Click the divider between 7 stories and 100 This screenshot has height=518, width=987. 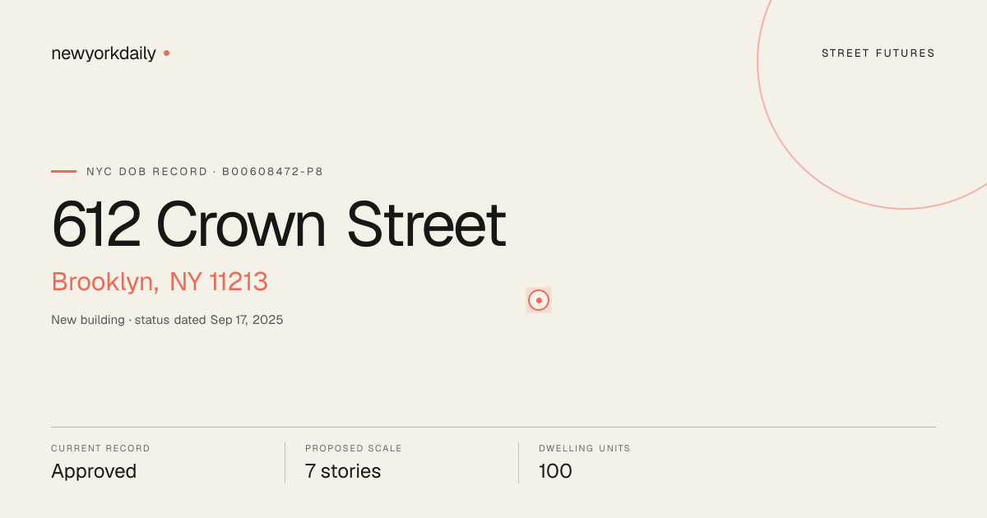[x=518, y=463]
